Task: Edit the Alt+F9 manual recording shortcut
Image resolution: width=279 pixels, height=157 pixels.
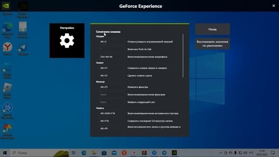Action: click(112, 128)
